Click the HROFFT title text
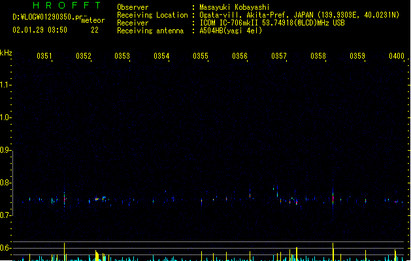Viewport: 411px width, 261px height. pos(67,5)
